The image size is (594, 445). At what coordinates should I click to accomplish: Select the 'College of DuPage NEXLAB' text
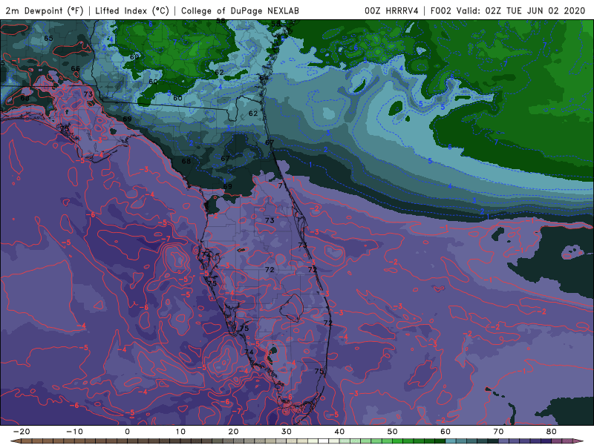pyautogui.click(x=240, y=10)
